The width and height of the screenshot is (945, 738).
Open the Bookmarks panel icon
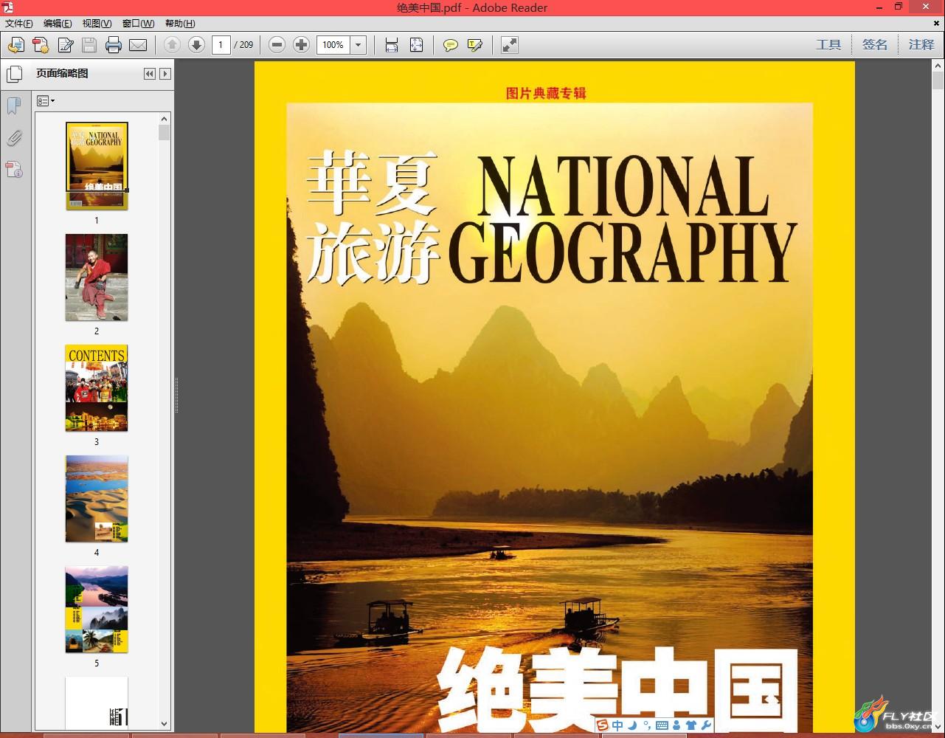14,106
